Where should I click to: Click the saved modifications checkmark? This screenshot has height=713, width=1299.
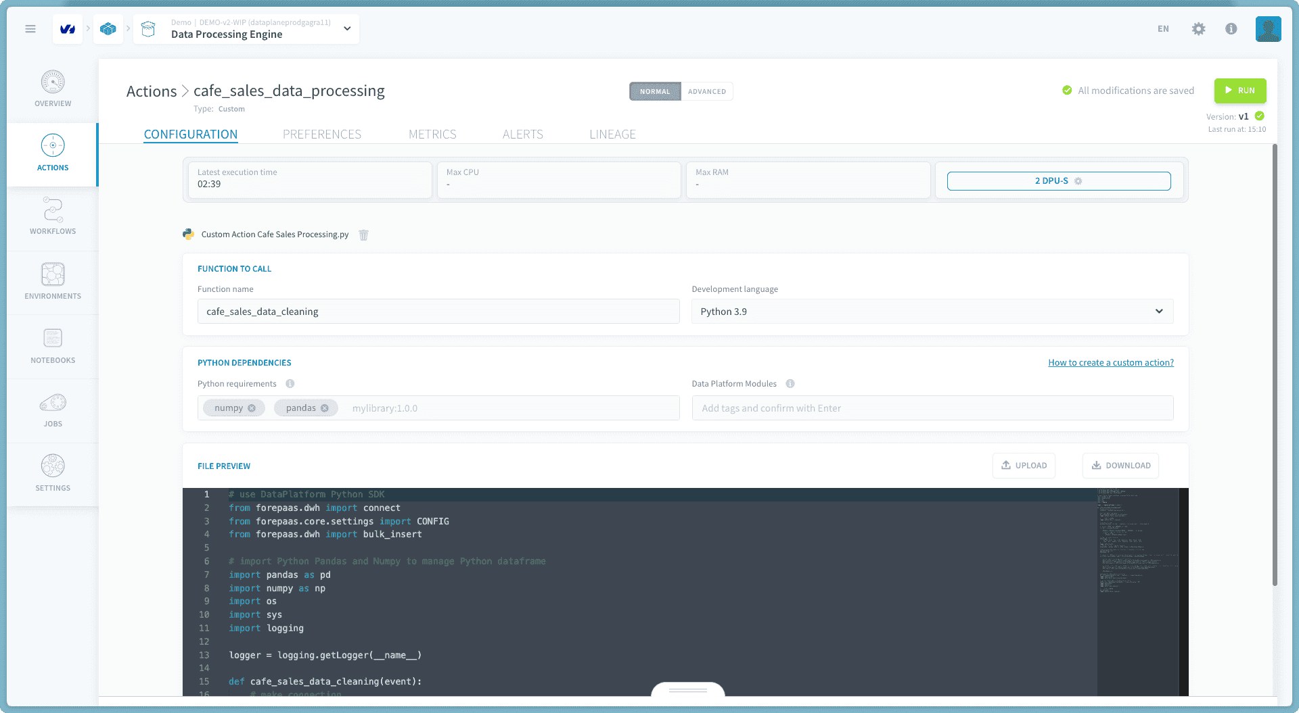tap(1067, 91)
